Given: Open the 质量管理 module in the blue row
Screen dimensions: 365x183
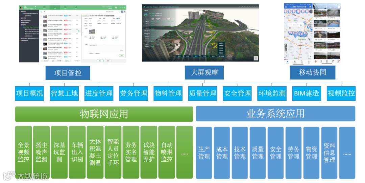Looking at the screenshot, I should pos(202,93).
